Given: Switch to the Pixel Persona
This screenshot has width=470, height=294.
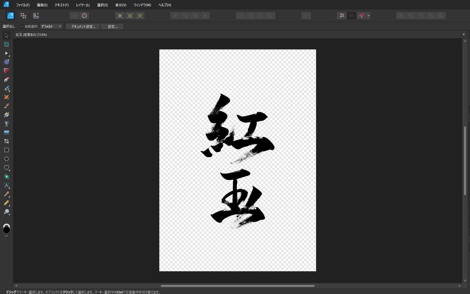Looking at the screenshot, I should point(23,16).
